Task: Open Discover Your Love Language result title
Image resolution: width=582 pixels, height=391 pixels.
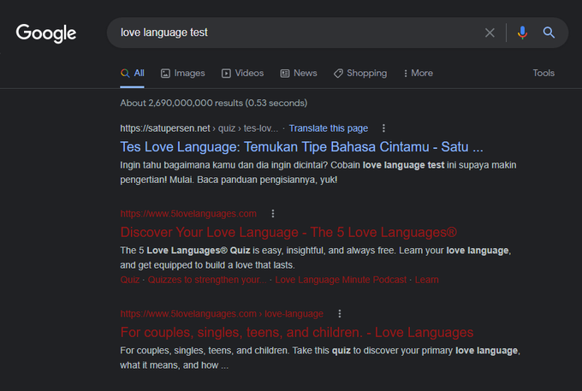Action: tap(288, 232)
